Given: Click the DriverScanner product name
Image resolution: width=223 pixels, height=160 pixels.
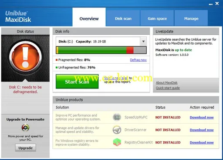Looking at the screenshot, I should [135, 130].
